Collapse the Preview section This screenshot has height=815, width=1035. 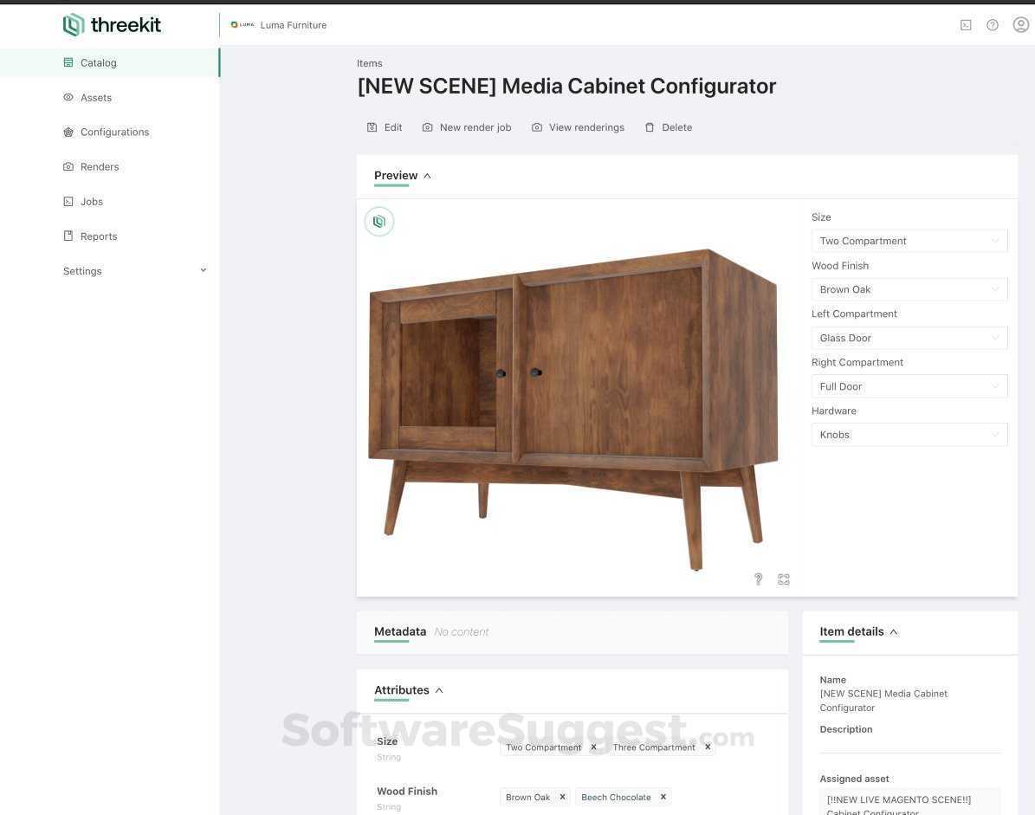pos(403,176)
